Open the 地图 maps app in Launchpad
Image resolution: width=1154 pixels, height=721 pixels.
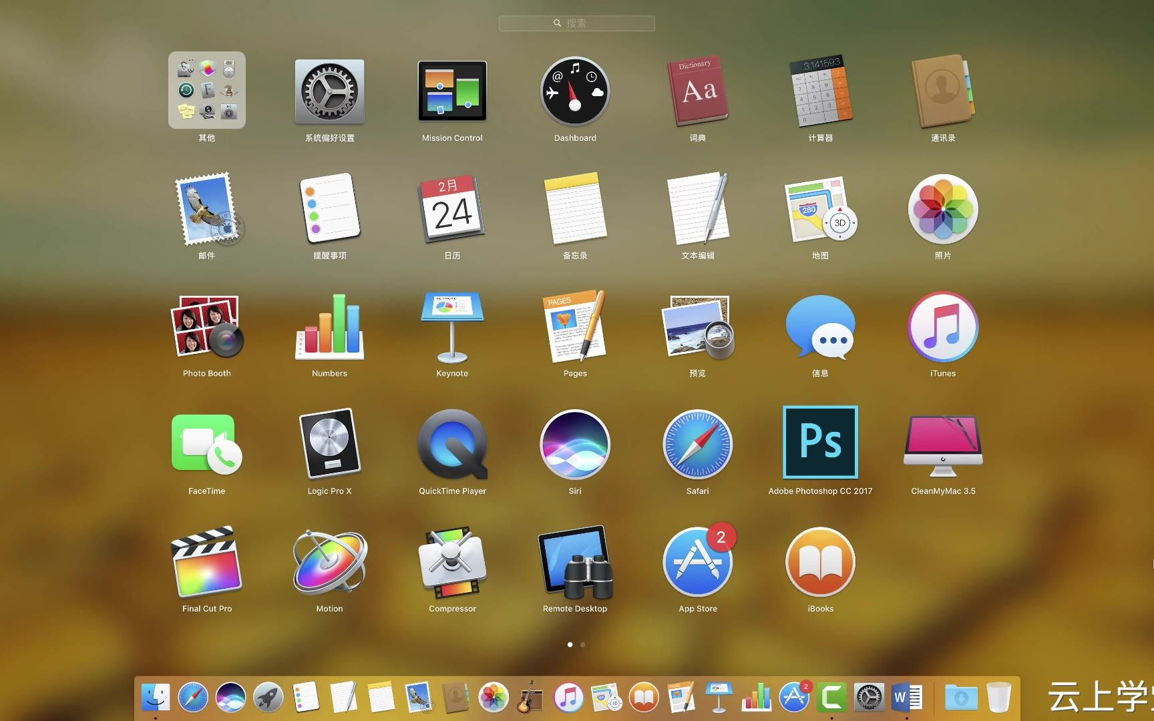coord(820,209)
